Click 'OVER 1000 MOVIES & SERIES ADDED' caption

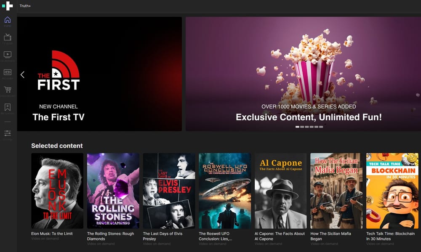point(309,106)
